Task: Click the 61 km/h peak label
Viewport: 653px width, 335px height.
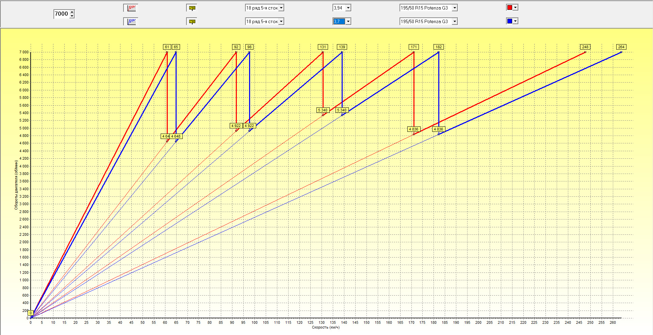Action: tap(167, 47)
